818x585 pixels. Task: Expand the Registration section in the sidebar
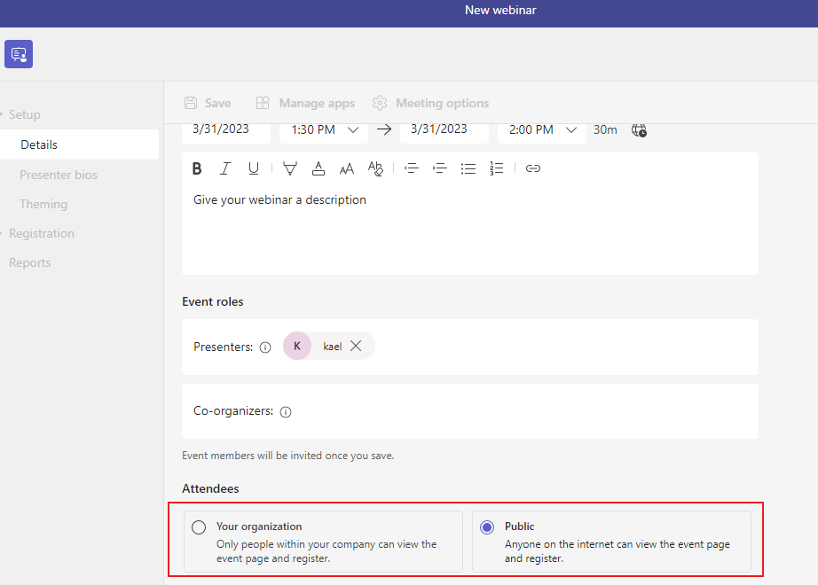[42, 233]
